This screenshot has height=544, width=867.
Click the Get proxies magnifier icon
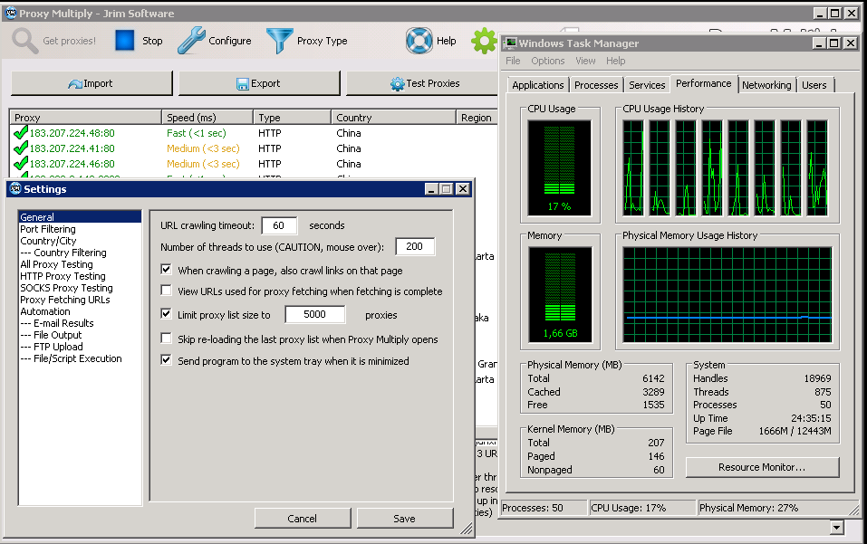24,41
